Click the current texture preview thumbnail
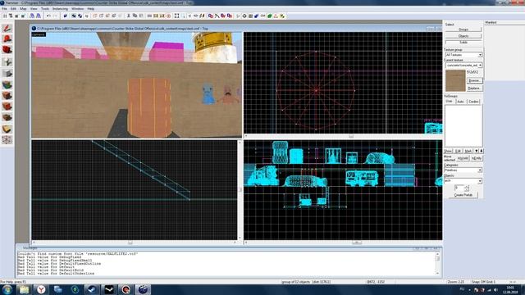Image resolution: width=525 pixels, height=295 pixels. (x=455, y=80)
